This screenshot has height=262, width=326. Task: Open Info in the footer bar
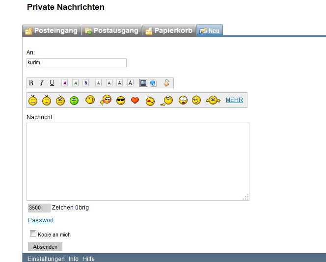[x=73, y=259]
